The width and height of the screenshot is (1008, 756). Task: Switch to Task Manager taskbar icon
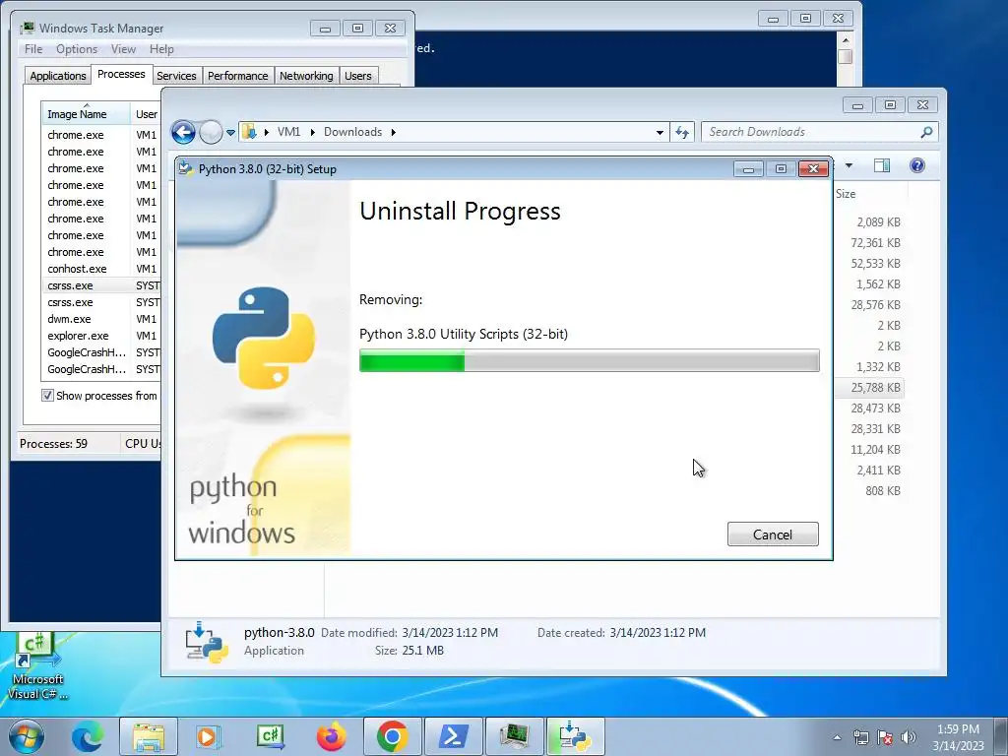(x=514, y=736)
